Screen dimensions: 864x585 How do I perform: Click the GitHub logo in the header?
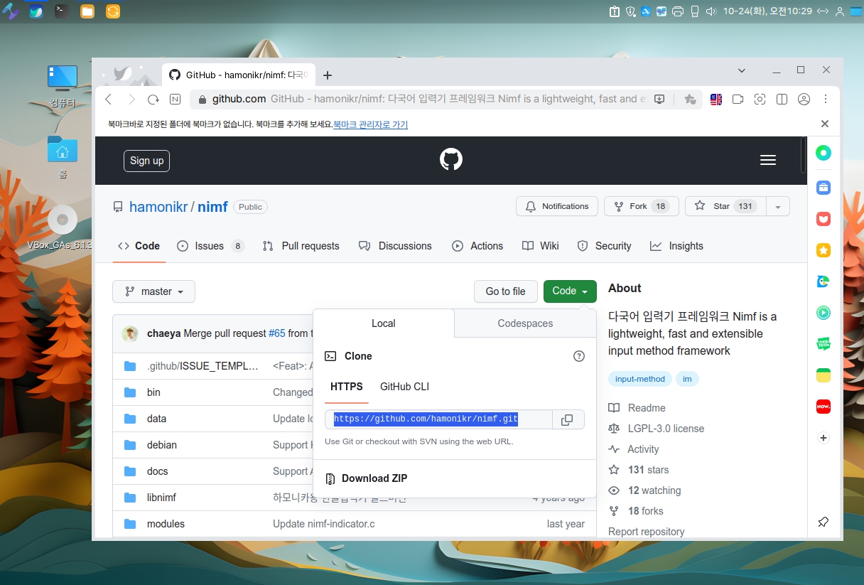[x=451, y=160]
